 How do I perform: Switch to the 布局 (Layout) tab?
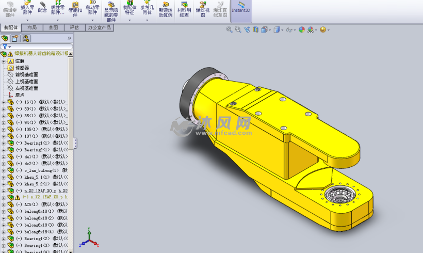[x=32, y=27]
